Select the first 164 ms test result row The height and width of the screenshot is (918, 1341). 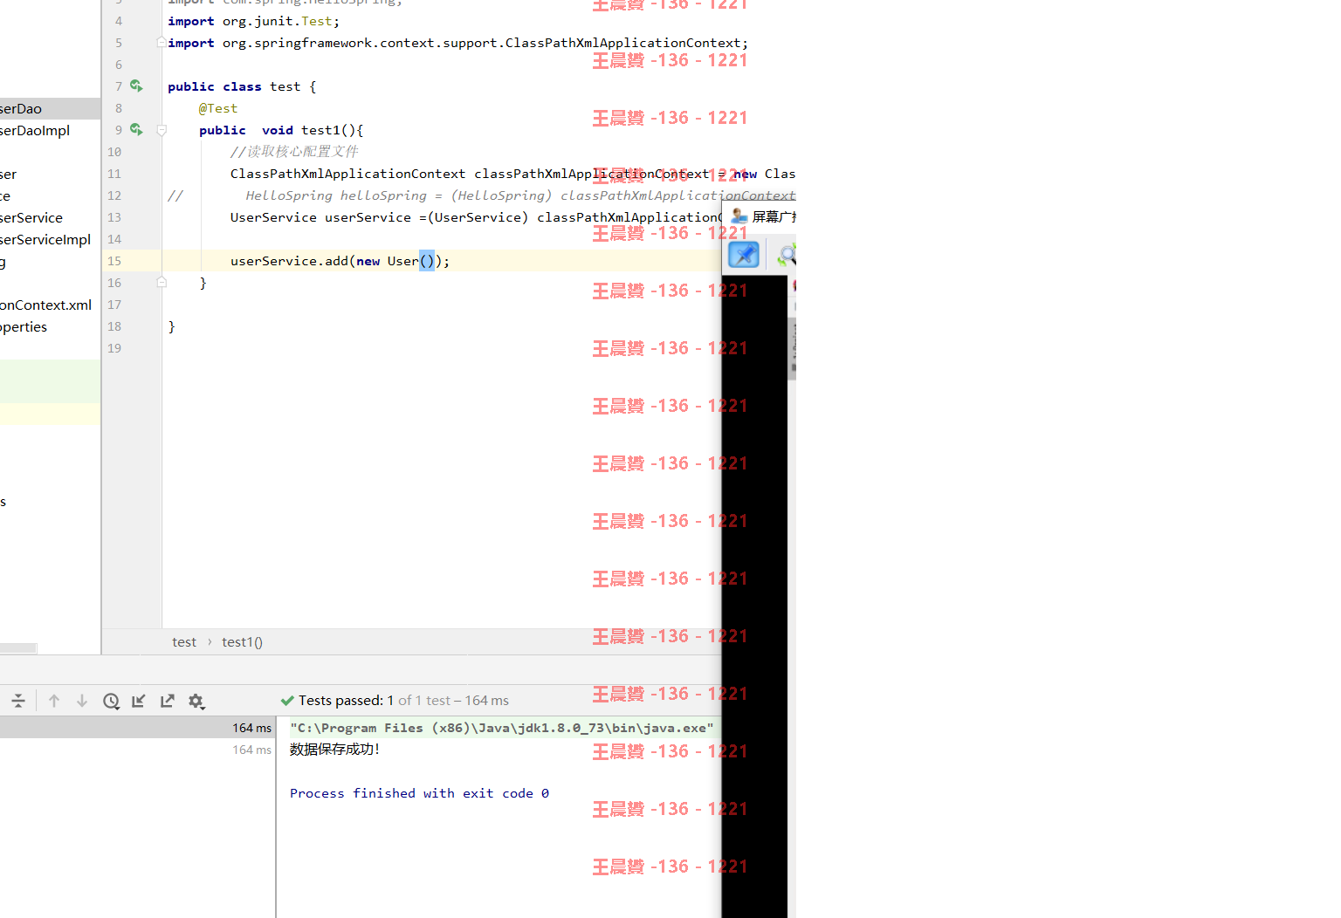point(138,728)
